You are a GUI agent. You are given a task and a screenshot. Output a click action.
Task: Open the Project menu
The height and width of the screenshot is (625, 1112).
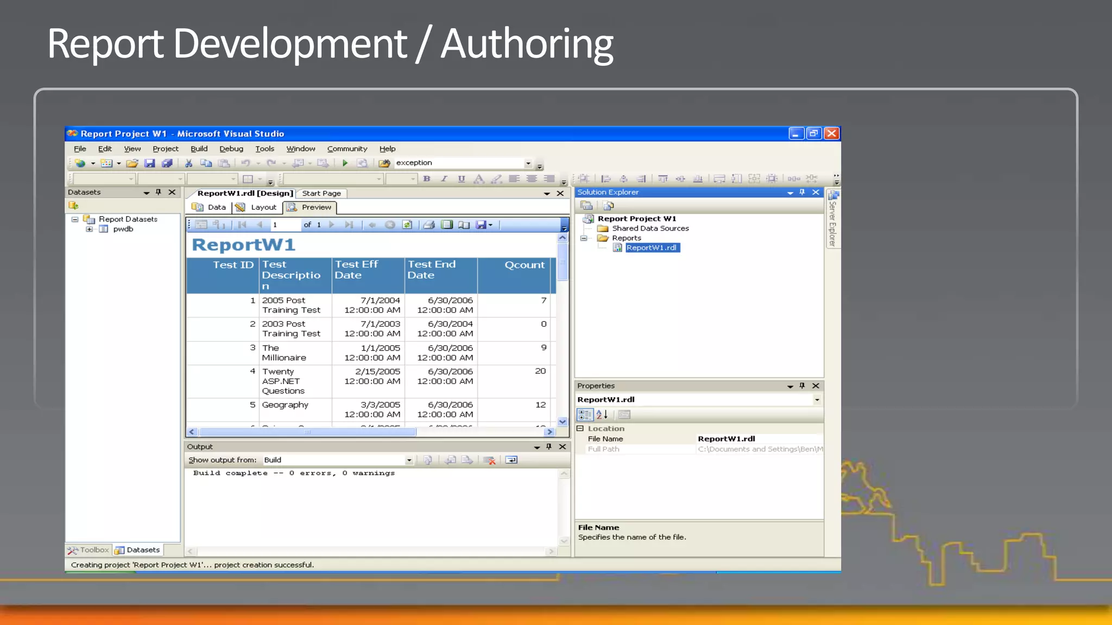point(166,149)
